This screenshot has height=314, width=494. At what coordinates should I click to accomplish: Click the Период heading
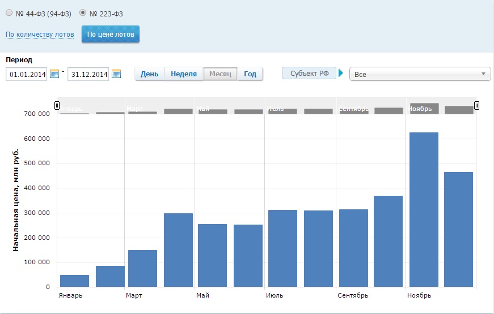pyautogui.click(x=19, y=60)
